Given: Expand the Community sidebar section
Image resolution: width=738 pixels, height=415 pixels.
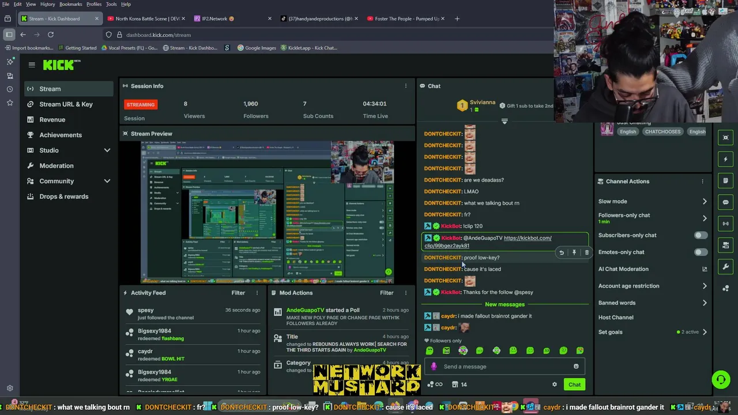Looking at the screenshot, I should (x=107, y=181).
